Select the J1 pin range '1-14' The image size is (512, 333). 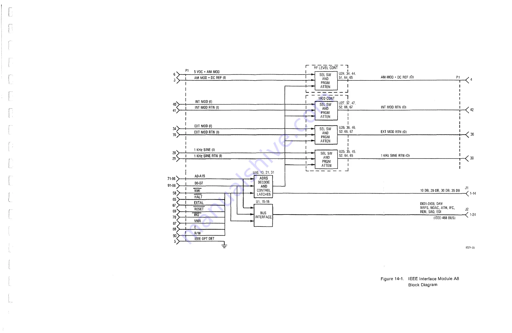coord(473,193)
